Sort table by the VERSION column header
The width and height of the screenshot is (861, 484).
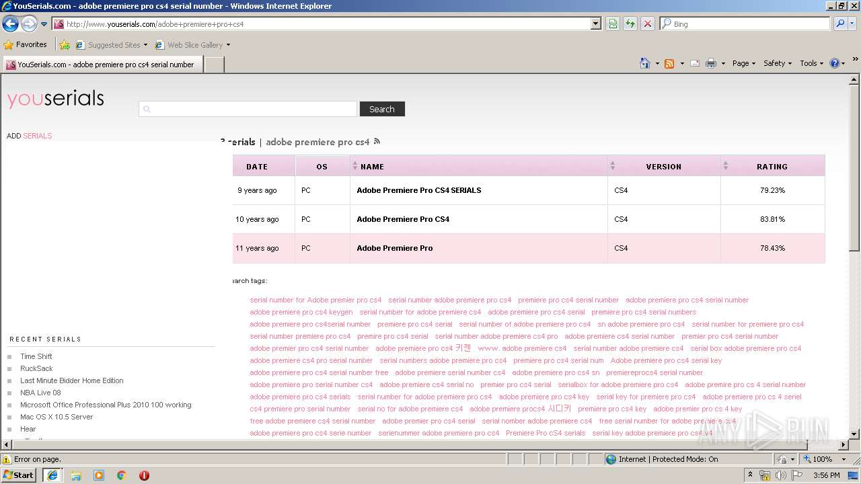(663, 167)
